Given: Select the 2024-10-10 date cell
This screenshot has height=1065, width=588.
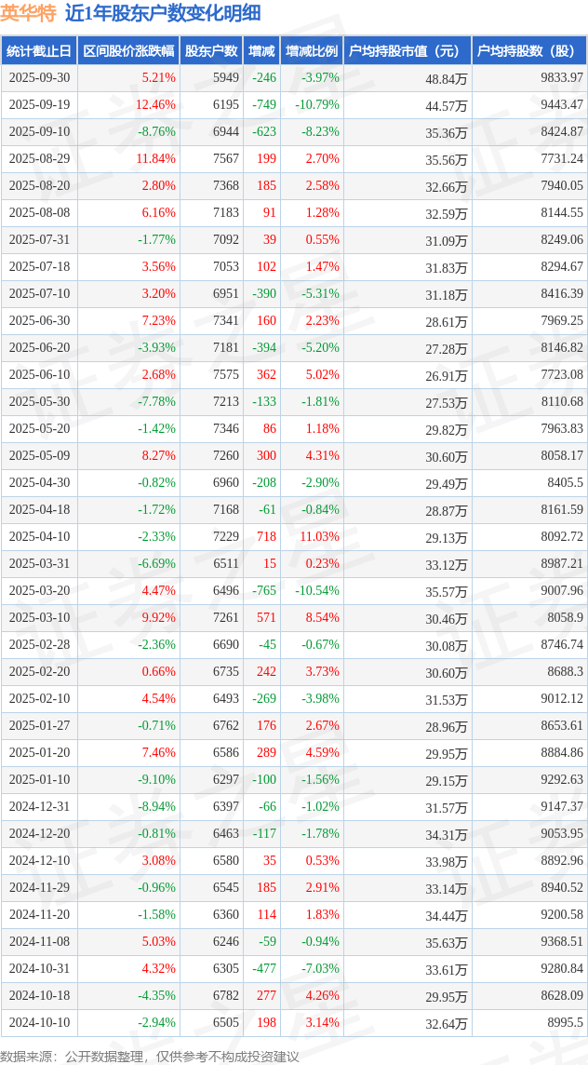Looking at the screenshot, I should 39,1023.
